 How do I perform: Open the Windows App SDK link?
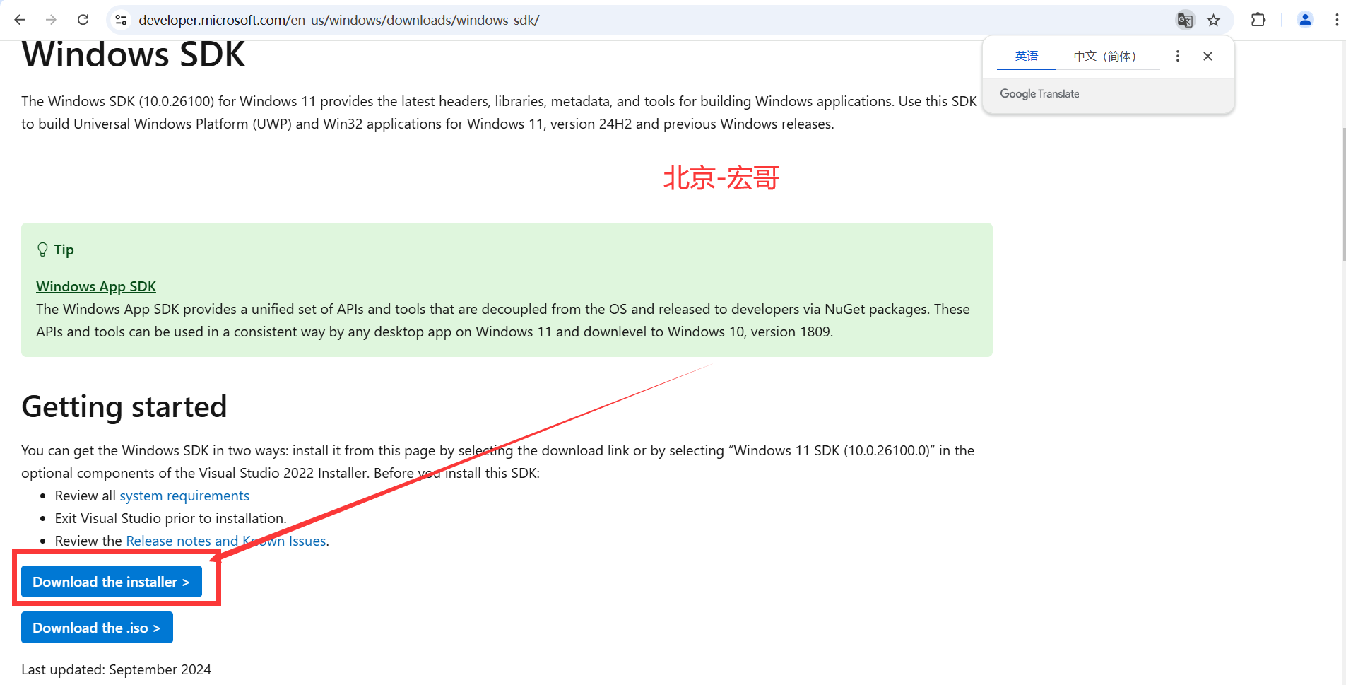click(x=96, y=286)
